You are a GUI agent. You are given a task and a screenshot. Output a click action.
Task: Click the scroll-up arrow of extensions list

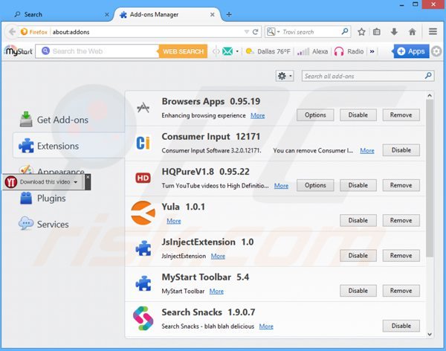(430, 96)
